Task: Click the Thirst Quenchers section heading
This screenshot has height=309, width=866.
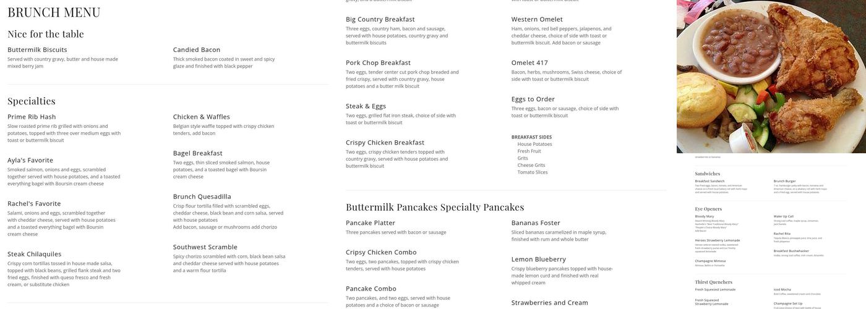Action: tap(714, 282)
